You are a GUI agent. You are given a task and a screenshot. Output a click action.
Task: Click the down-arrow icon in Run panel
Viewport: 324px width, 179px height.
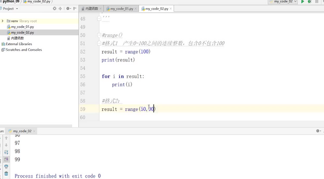click(x=6, y=145)
